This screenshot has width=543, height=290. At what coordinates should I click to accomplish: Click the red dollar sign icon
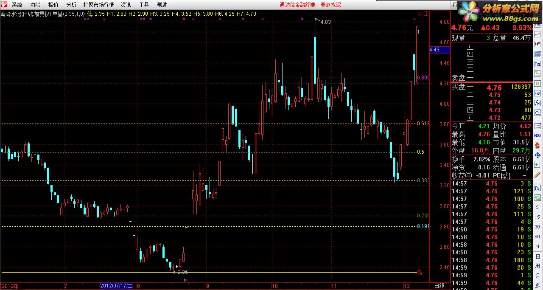[537, 145]
